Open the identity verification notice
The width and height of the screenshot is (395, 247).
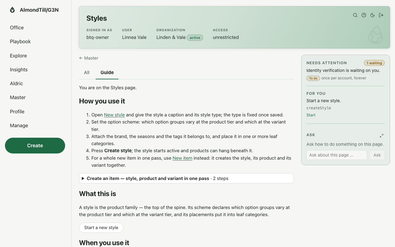point(343,70)
